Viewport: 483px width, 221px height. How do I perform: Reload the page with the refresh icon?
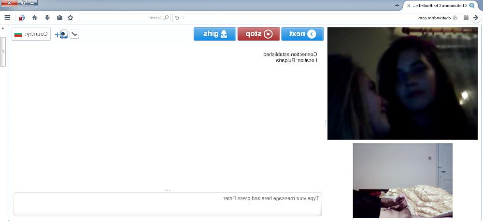[177, 17]
